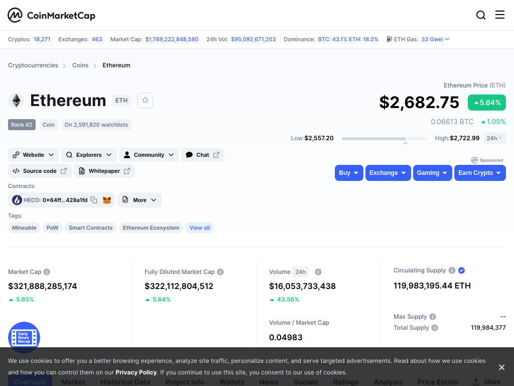The width and height of the screenshot is (514, 386).
Task: Open the Exchange dropdown button
Action: pyautogui.click(x=388, y=173)
